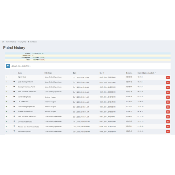Click the home icon in breadcrumb
This screenshot has height=175, width=175.
click(x=3, y=42)
